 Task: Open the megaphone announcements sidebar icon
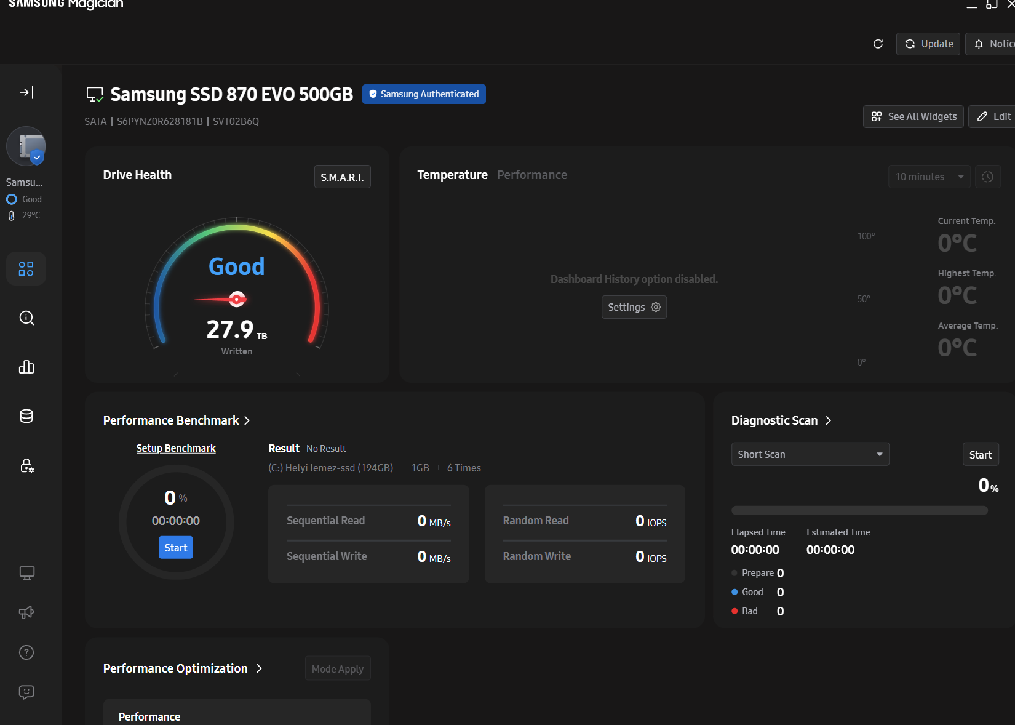pyautogui.click(x=26, y=612)
